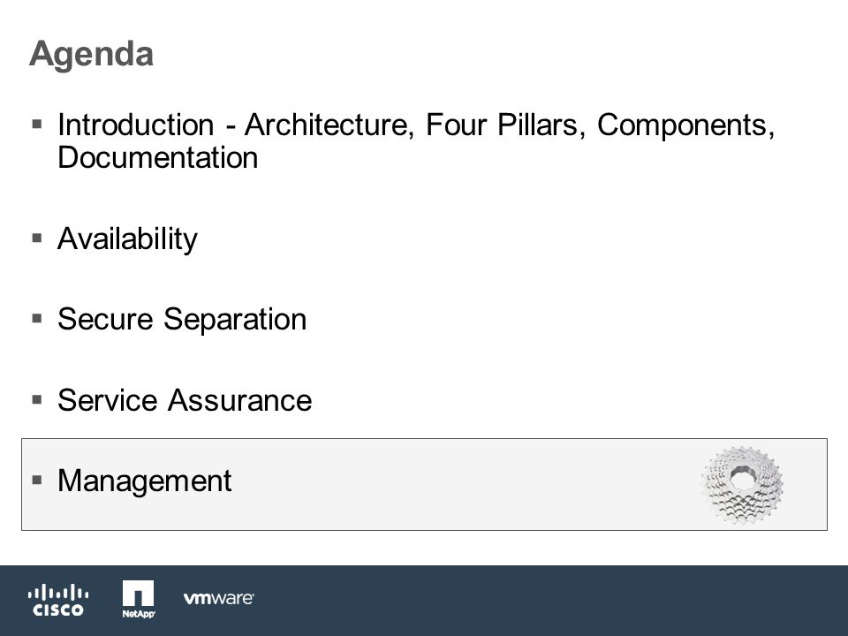Viewport: 848px width, 636px height.
Task: Click the word Documentation
Action: [x=158, y=157]
